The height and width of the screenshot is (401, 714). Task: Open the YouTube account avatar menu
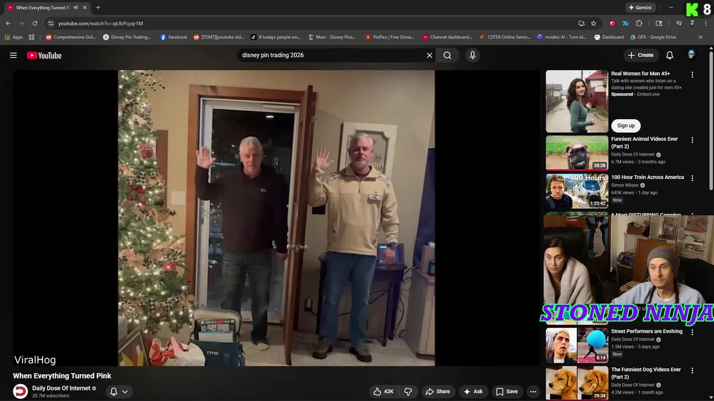pyautogui.click(x=691, y=55)
